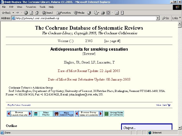Image resolution: width=182 pixels, height=136 pixels.
Task: Click the 'Antidepressants for smoking cessation' title
Action: (x=89, y=49)
